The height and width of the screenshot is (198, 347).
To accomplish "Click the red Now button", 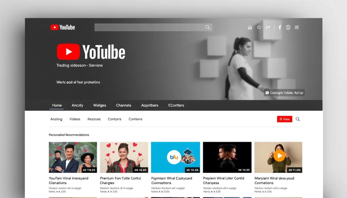I will [284, 119].
